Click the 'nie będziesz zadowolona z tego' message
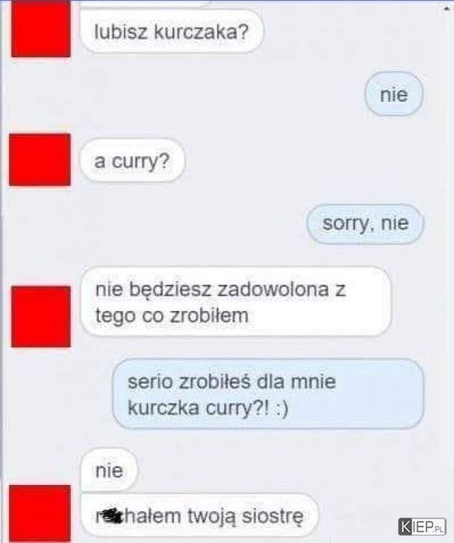454x543 pixels. (x=236, y=301)
